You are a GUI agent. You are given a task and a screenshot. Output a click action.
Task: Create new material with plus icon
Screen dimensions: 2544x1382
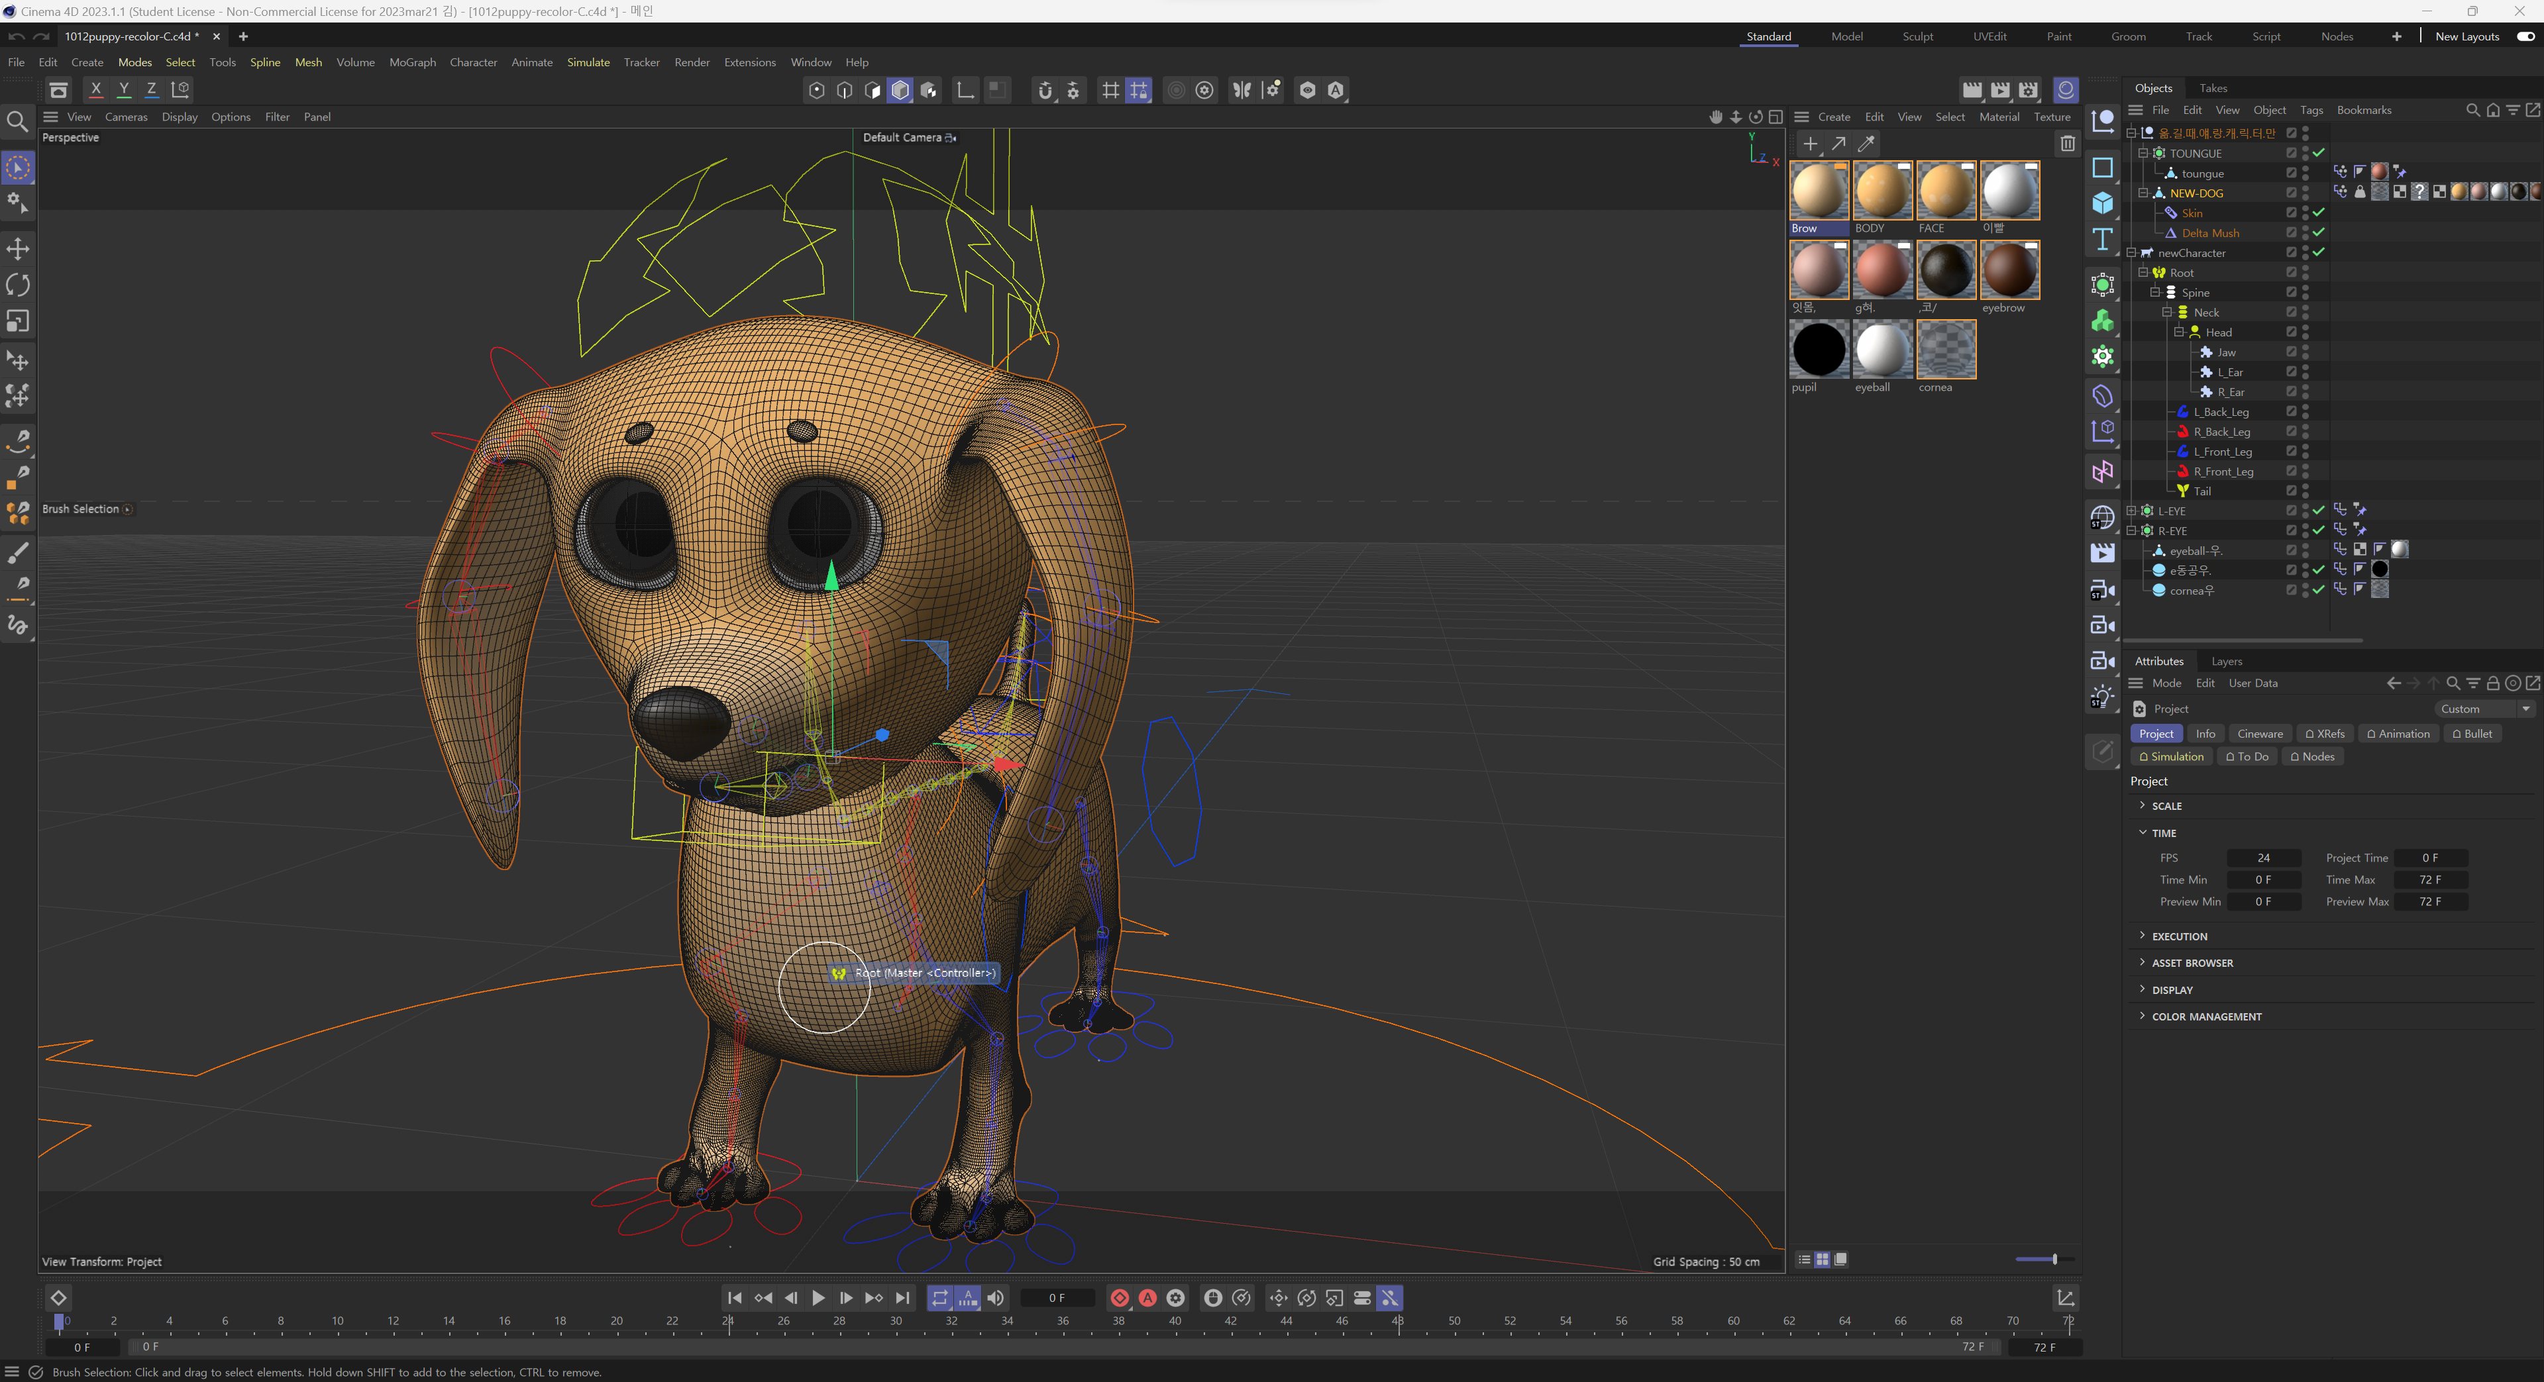(1810, 144)
